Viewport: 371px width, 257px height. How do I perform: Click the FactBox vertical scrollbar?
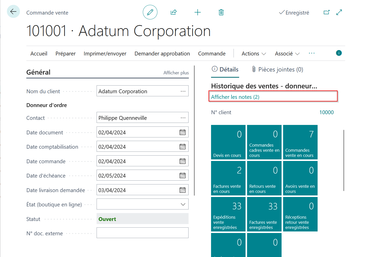(344, 160)
